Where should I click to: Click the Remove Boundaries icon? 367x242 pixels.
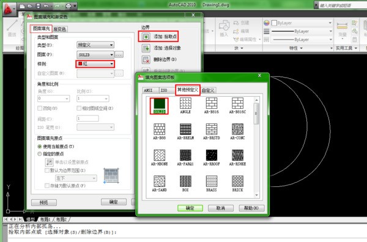146,60
